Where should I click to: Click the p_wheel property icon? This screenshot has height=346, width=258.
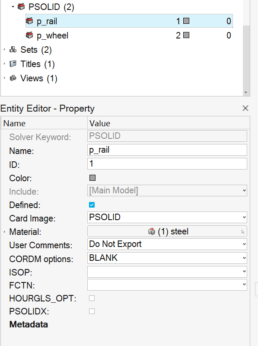(29, 35)
